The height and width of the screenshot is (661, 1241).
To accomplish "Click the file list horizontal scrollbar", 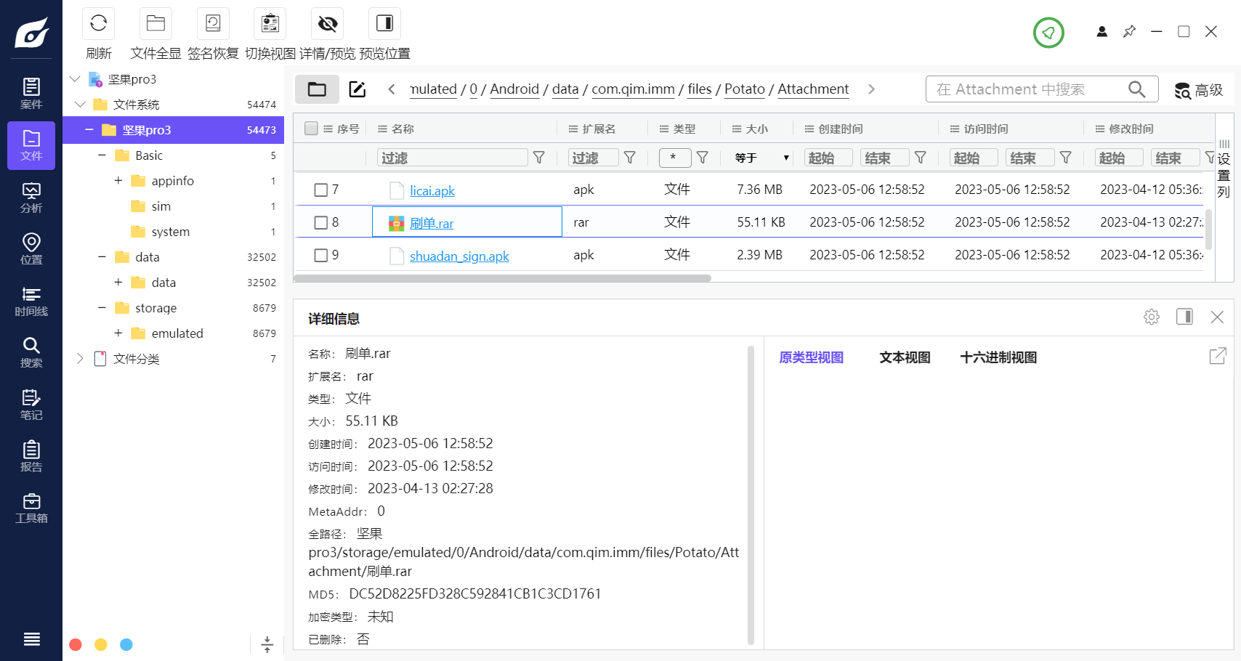I will pyautogui.click(x=503, y=278).
